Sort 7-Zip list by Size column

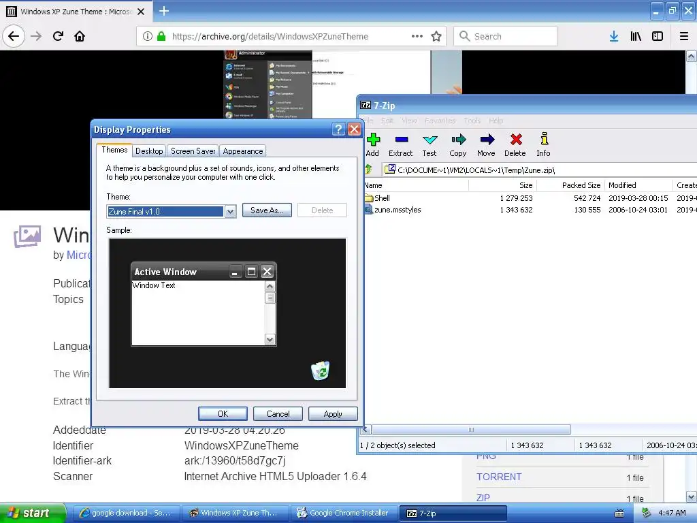(503, 185)
